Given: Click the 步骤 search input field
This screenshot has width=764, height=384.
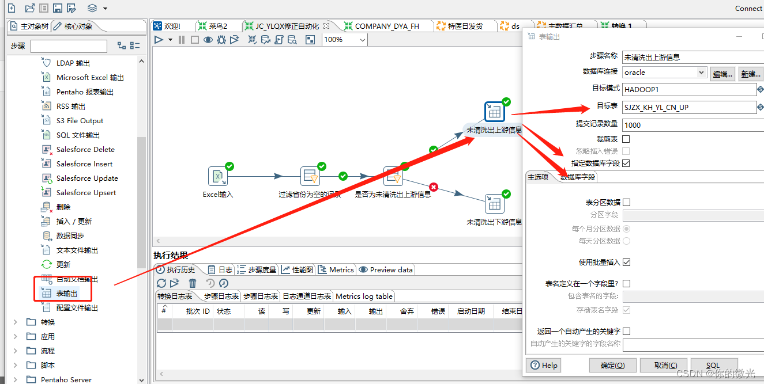Looking at the screenshot, I should (69, 46).
